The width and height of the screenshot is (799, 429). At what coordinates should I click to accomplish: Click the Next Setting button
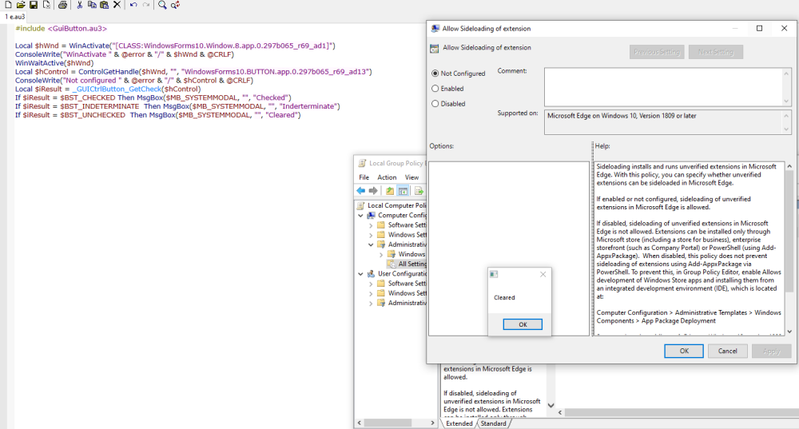(x=715, y=52)
